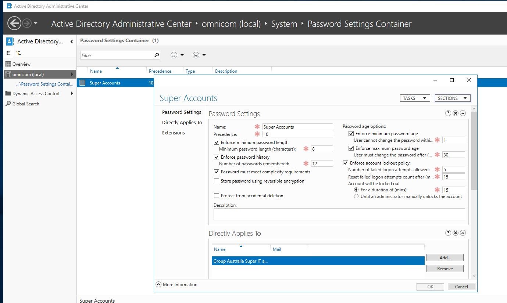Select Until an administrator manually unlocks
Viewport: 507px width, 303px height.
tap(356, 196)
